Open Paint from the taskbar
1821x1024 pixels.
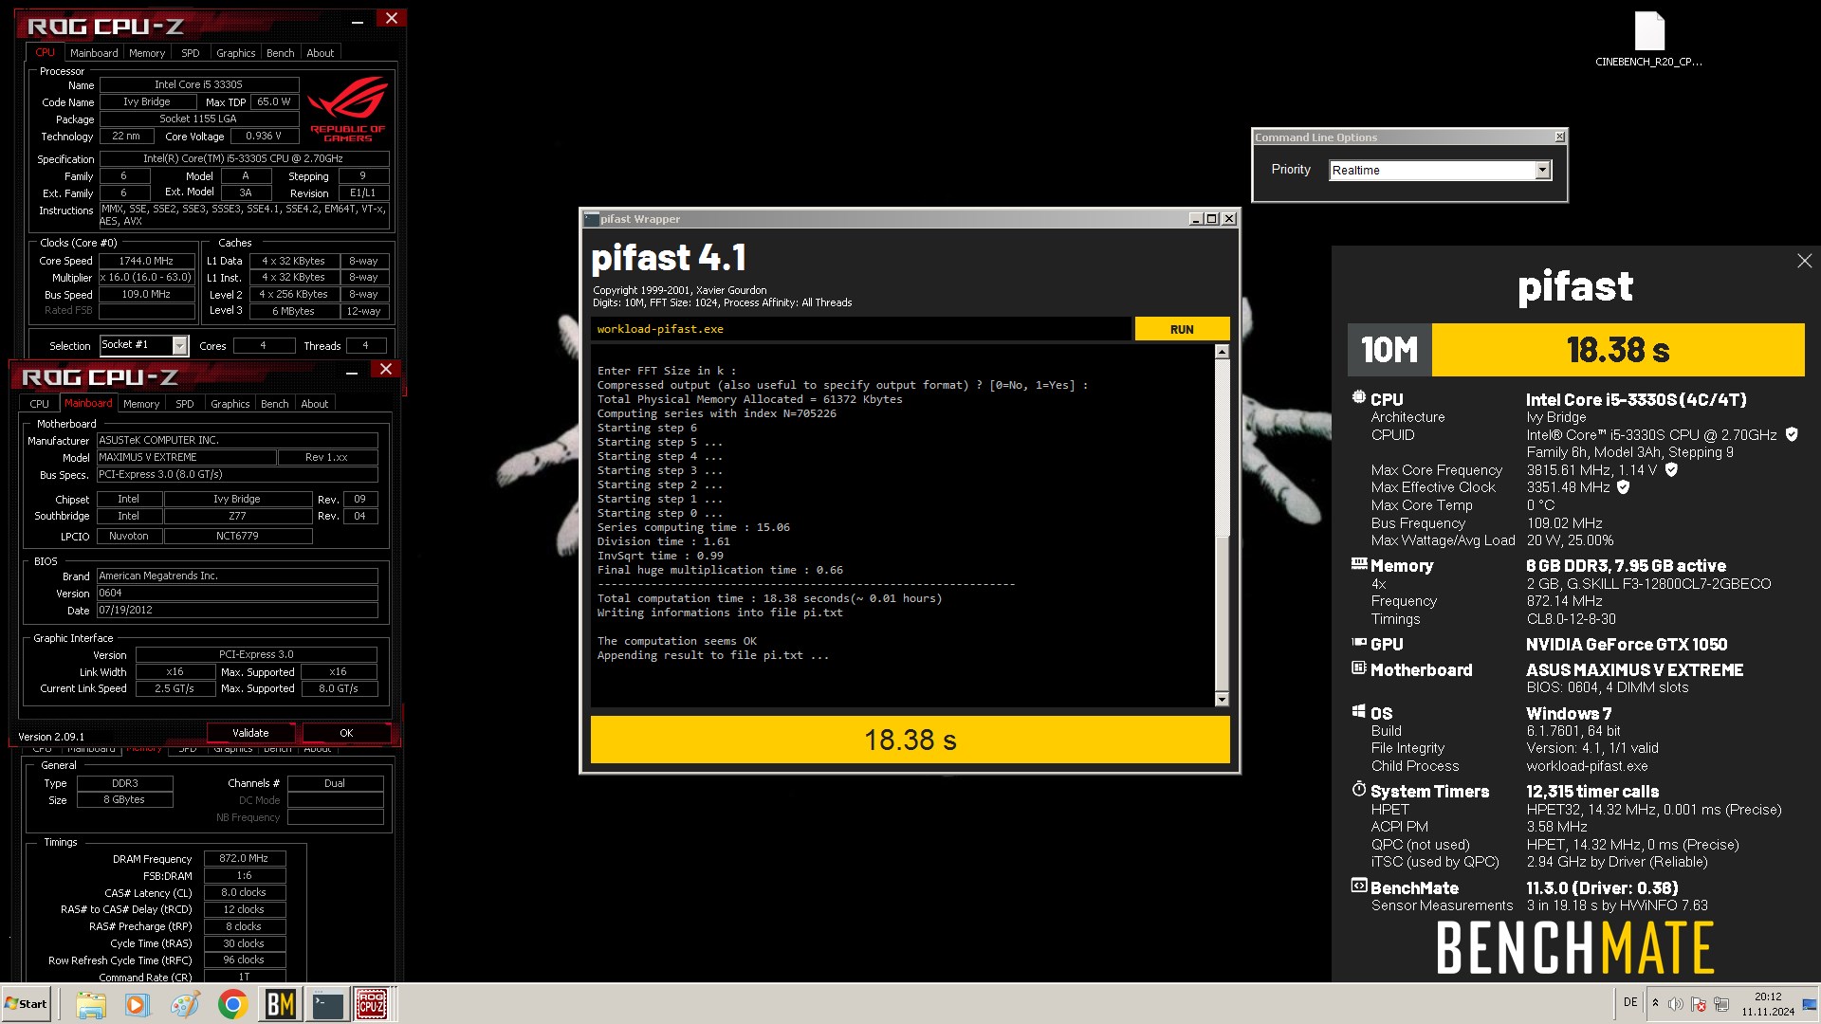(x=185, y=1004)
